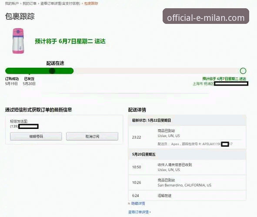Screen dimensions: 257x217
Task: Click the 订购成功 milestone label
Action: coord(12,79)
